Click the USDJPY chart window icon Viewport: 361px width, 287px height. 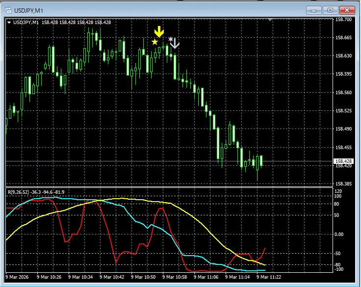click(x=8, y=9)
